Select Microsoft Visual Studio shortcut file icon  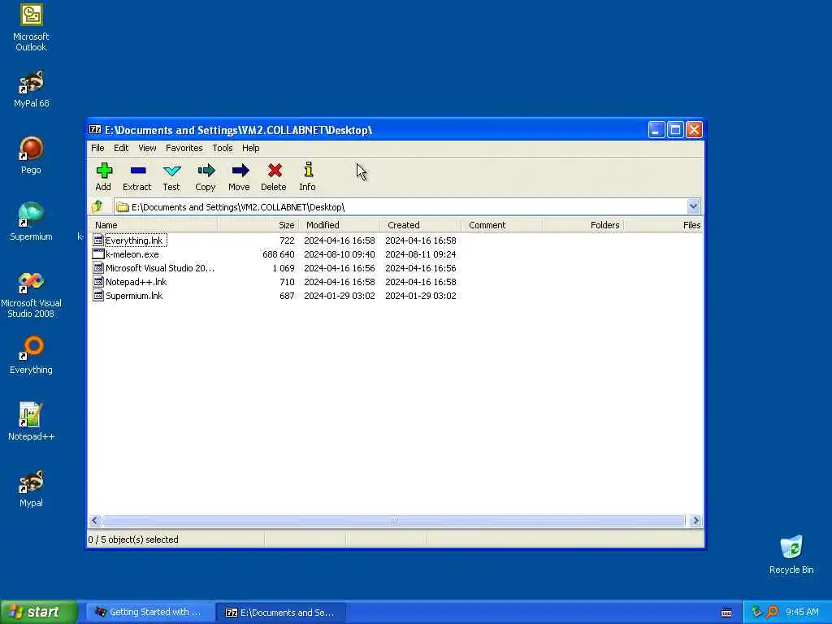coord(98,268)
